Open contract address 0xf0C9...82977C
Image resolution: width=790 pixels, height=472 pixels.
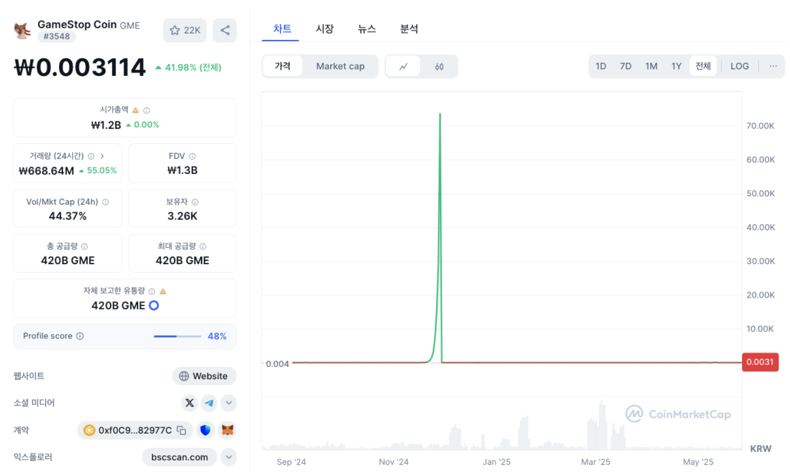pos(135,431)
